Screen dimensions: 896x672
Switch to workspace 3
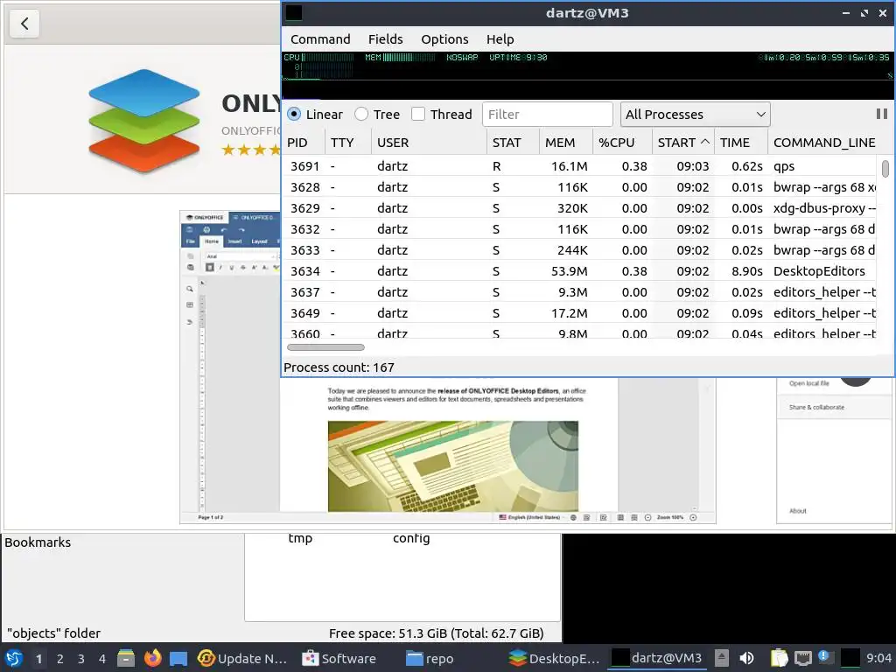coord(81,659)
